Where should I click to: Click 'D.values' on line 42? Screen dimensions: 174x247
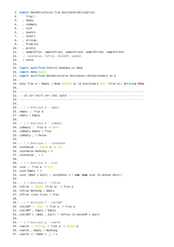pos(105,175)
